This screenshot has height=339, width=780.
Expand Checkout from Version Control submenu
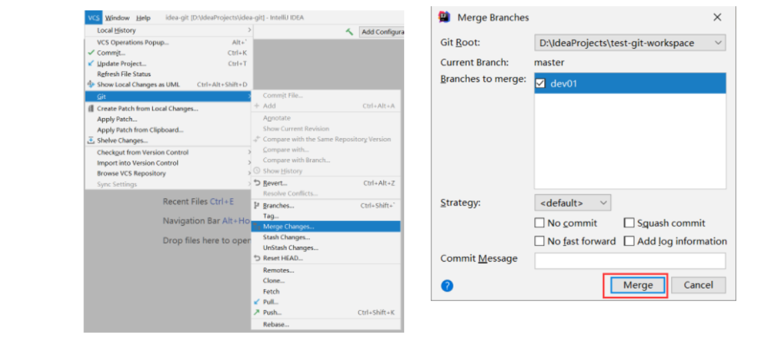[169, 153]
